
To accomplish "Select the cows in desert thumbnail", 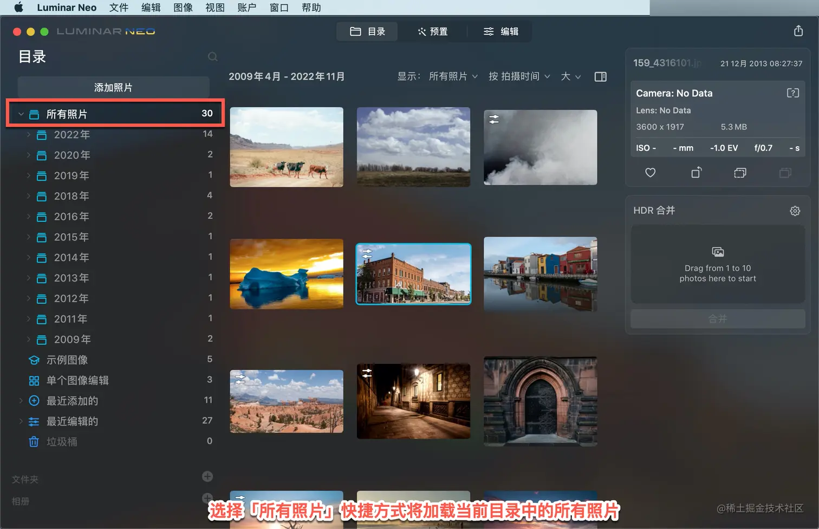I will pos(287,147).
